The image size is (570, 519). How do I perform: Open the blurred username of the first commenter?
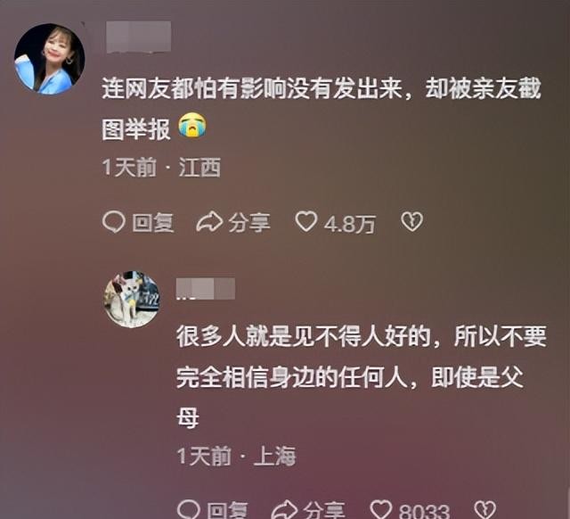pyautogui.click(x=139, y=37)
